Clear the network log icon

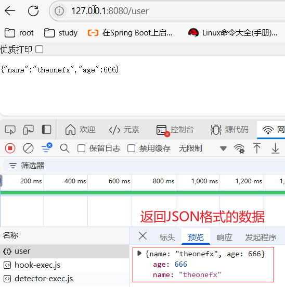(28, 148)
